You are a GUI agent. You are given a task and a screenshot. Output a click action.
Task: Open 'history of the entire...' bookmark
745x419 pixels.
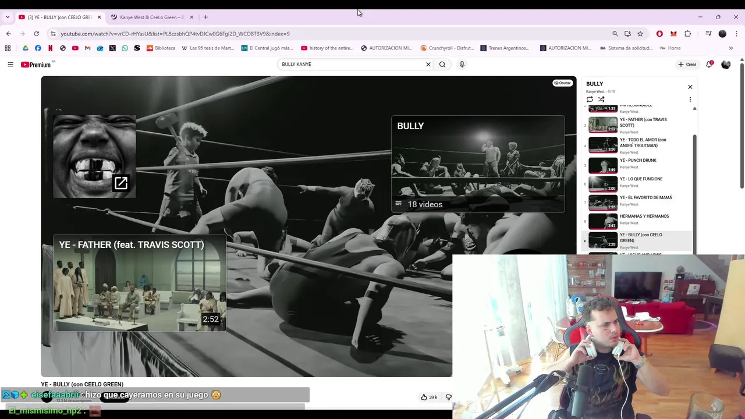[x=327, y=48]
